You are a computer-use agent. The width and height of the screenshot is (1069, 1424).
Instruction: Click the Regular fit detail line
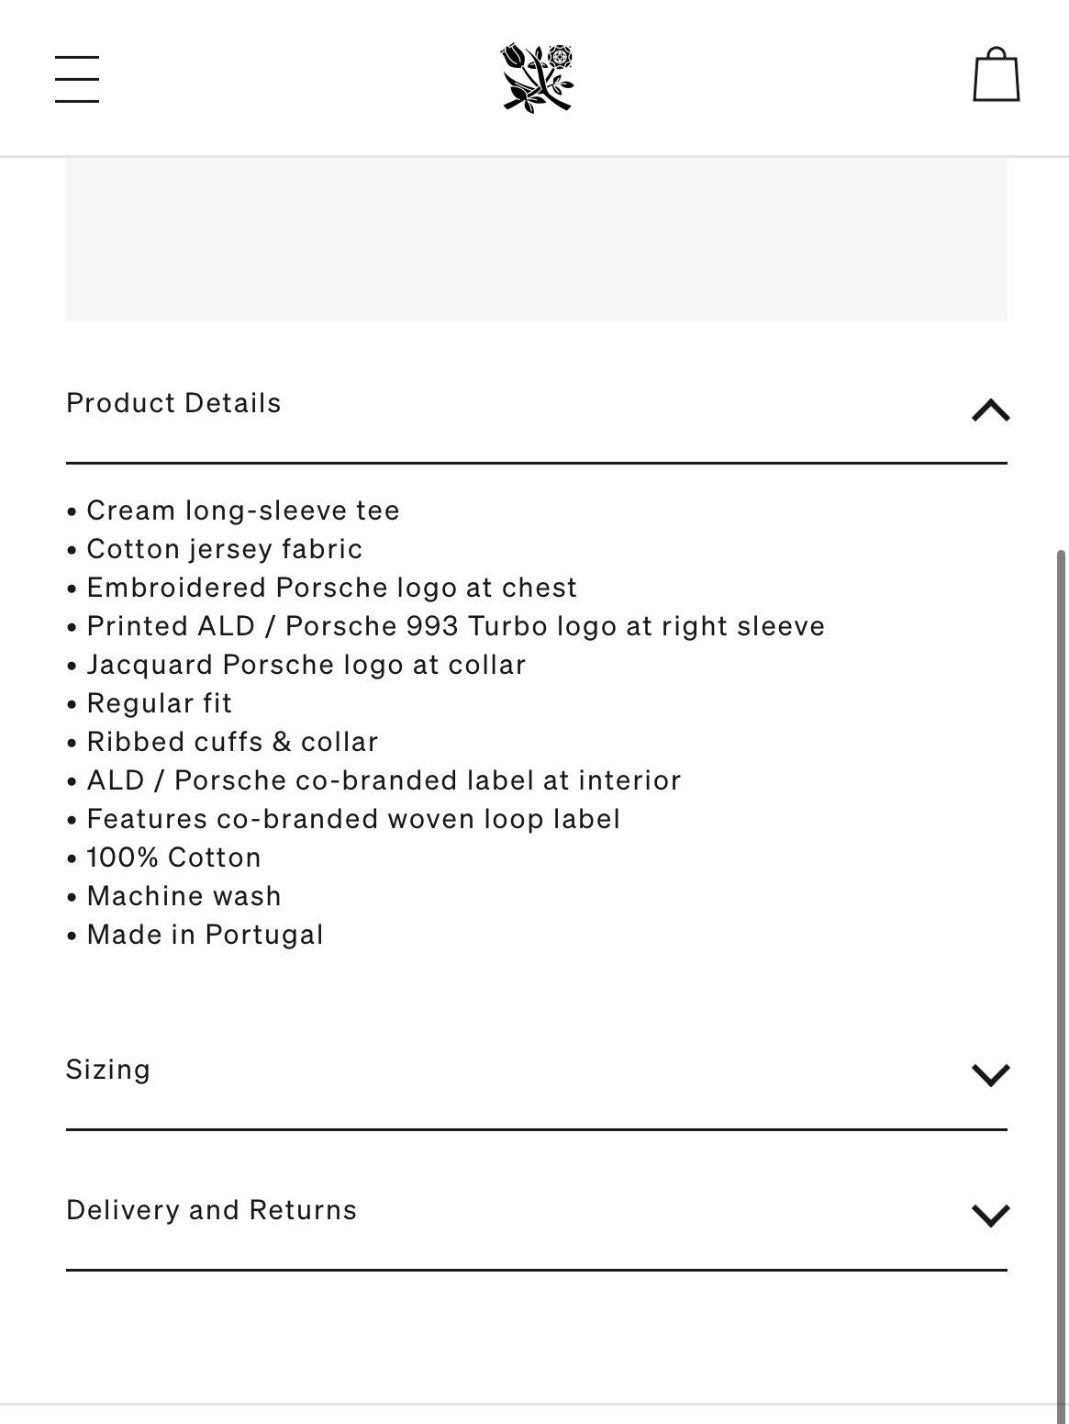tap(150, 703)
